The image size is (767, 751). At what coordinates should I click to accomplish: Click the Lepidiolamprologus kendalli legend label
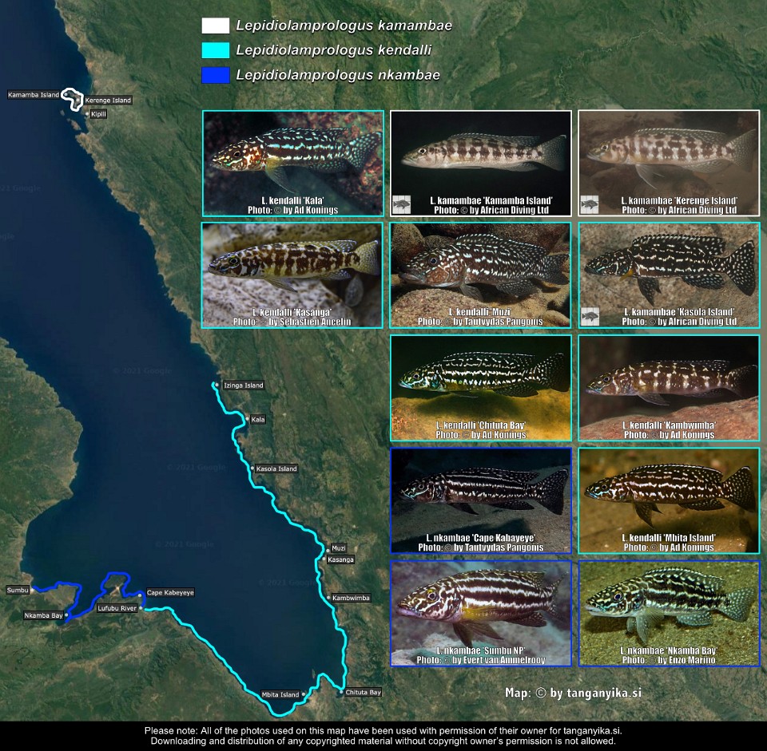click(334, 49)
